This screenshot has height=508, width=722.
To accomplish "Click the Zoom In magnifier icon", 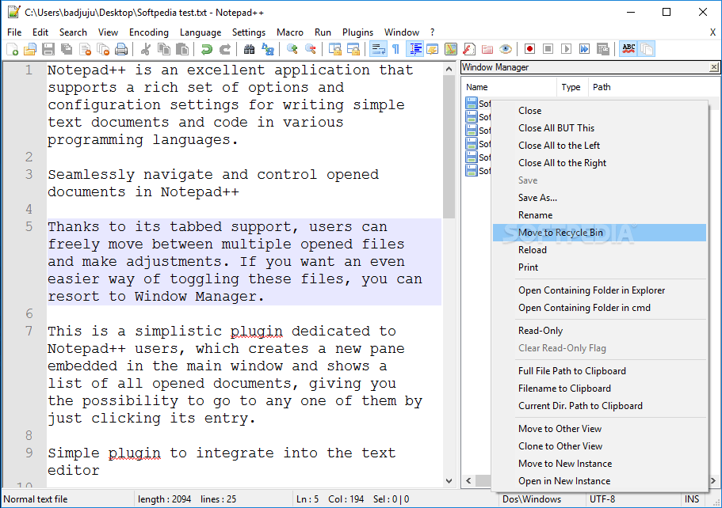I will point(292,49).
